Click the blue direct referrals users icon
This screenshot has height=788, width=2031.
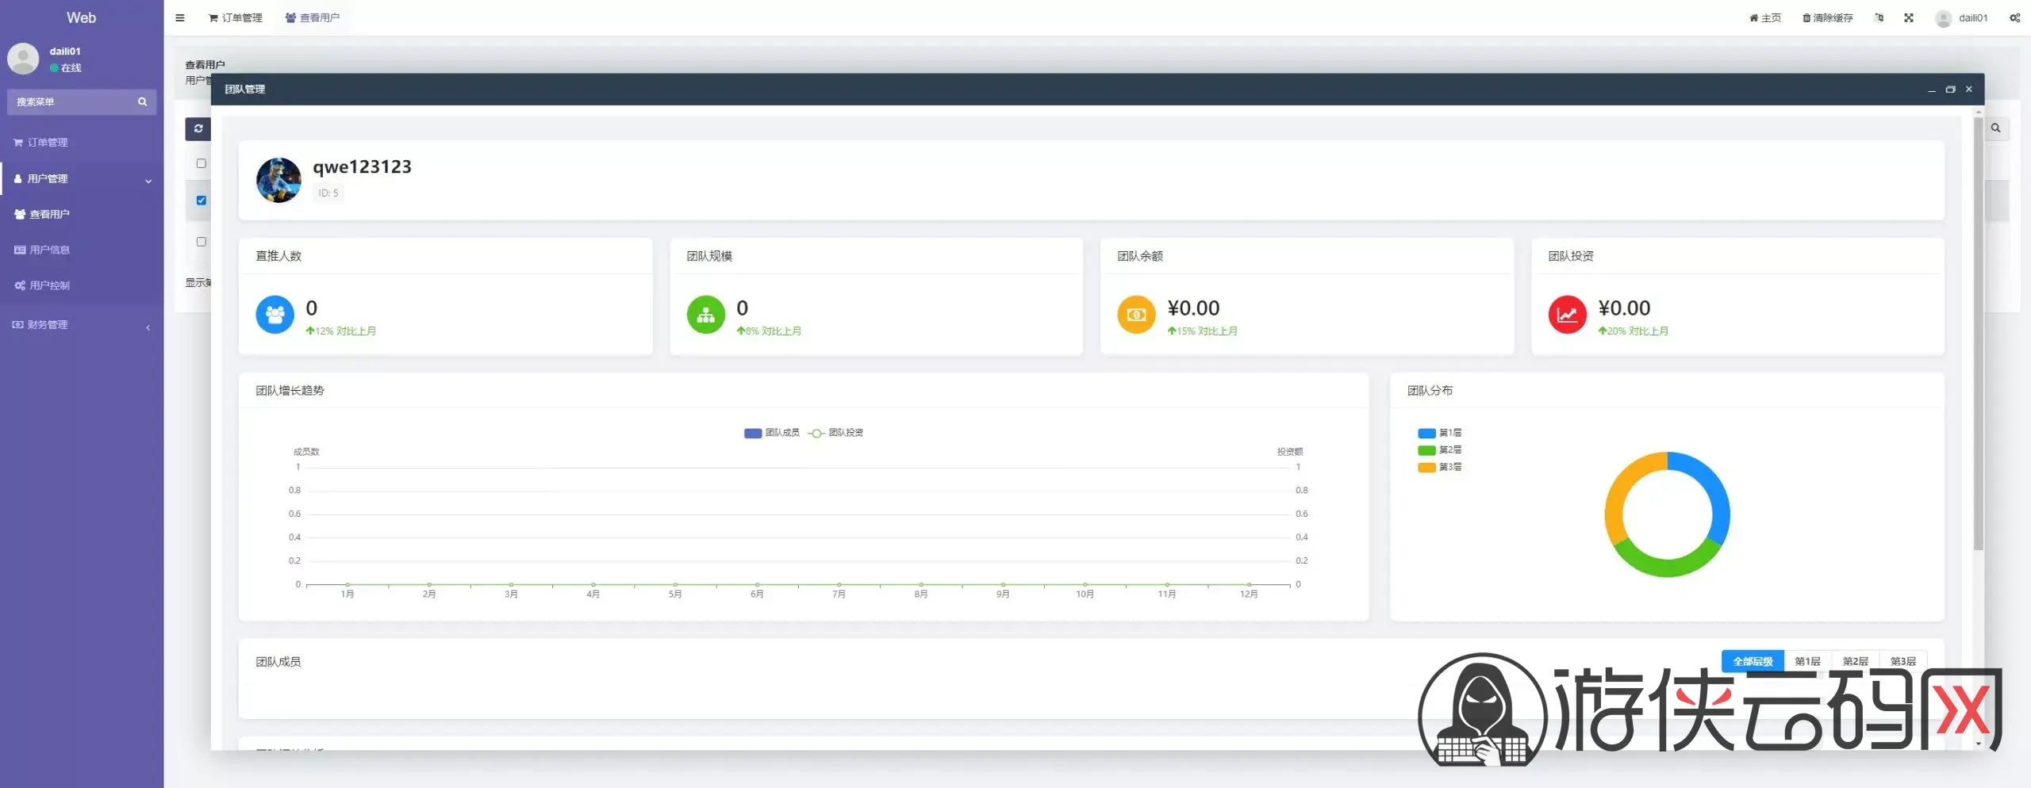click(275, 315)
